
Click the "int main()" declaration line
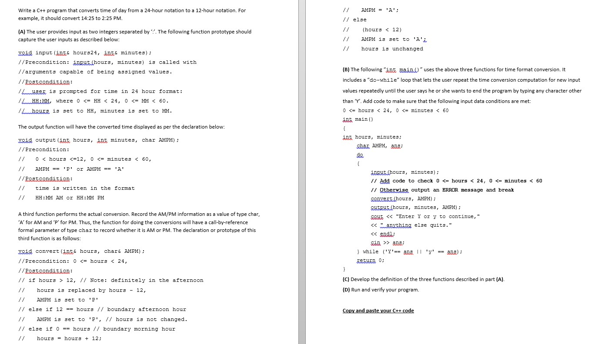[x=357, y=119]
